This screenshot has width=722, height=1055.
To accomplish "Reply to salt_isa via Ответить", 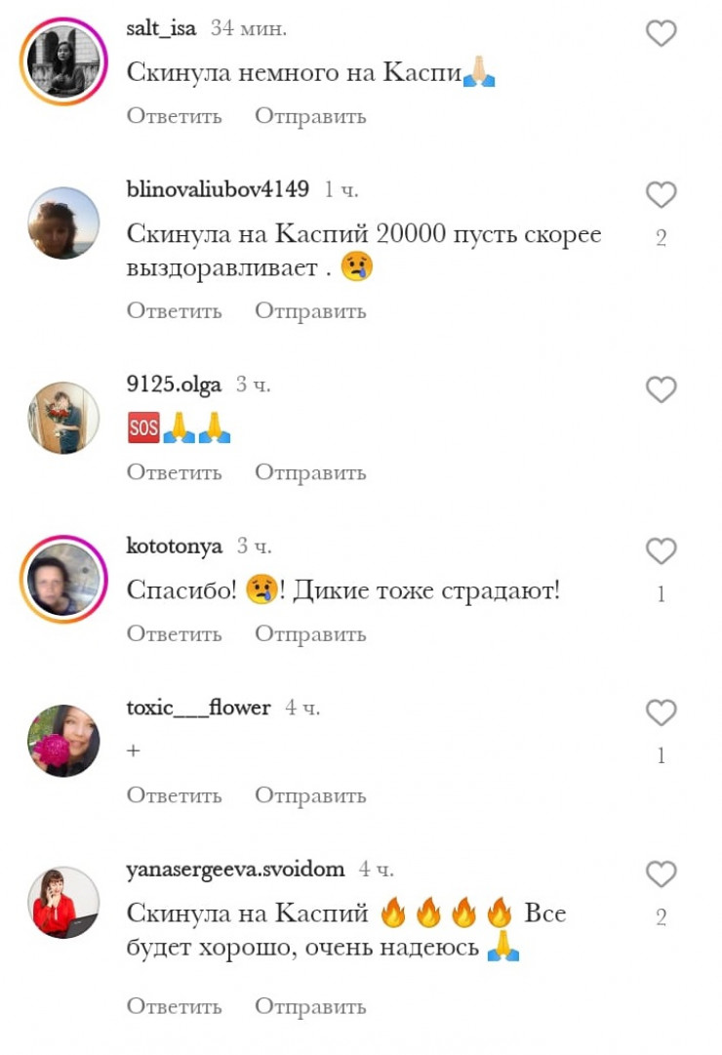I will click(x=175, y=116).
